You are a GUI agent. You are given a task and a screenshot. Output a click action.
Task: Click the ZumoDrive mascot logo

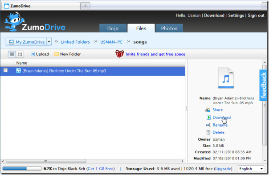14,22
